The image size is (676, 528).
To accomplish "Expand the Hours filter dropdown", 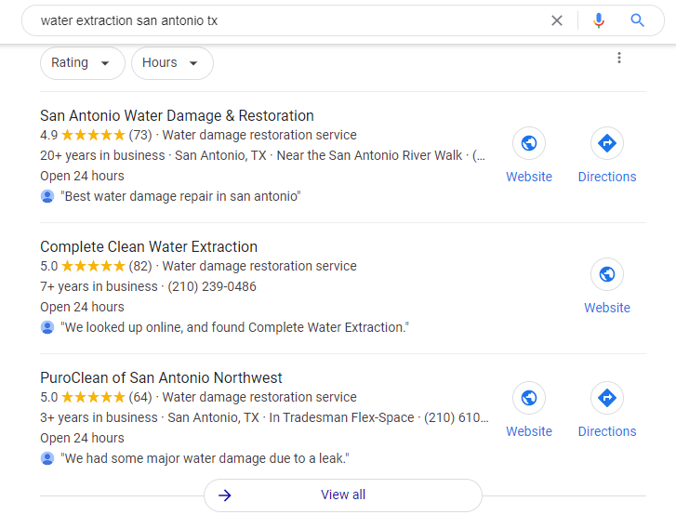I will click(x=172, y=63).
